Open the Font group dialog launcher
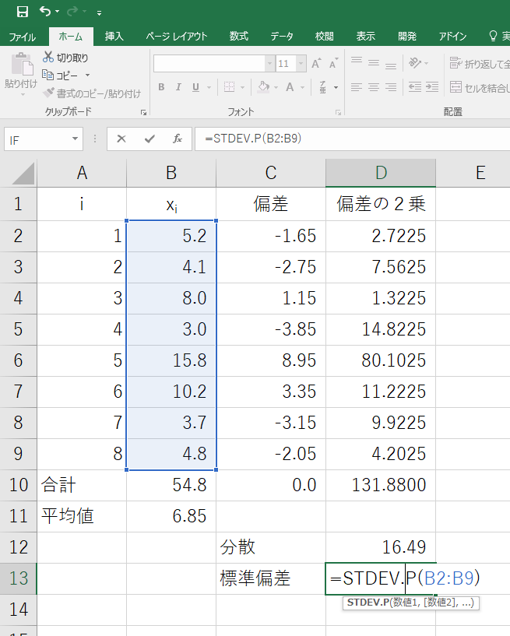510x636 pixels. click(x=338, y=112)
